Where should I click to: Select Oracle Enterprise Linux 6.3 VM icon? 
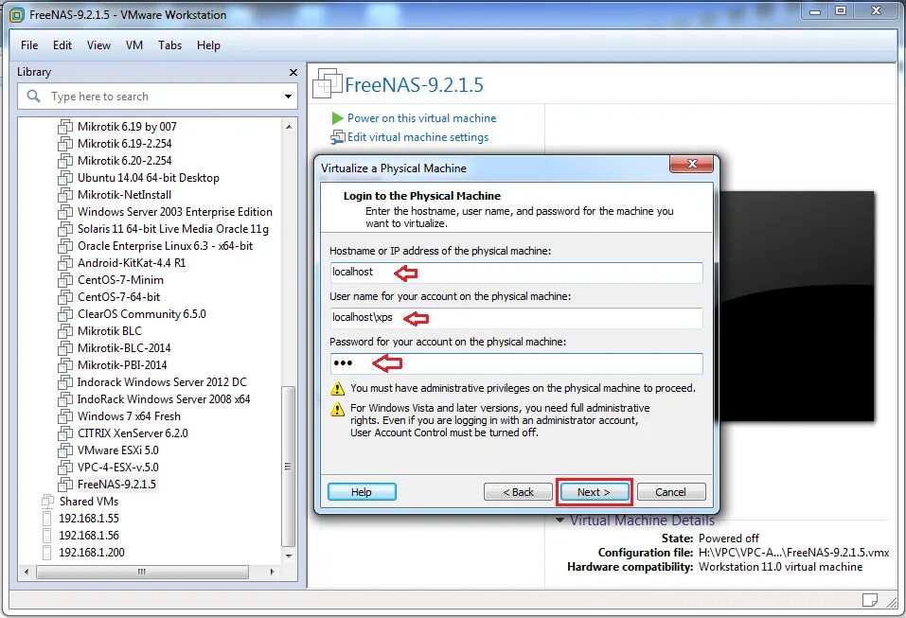coord(65,246)
